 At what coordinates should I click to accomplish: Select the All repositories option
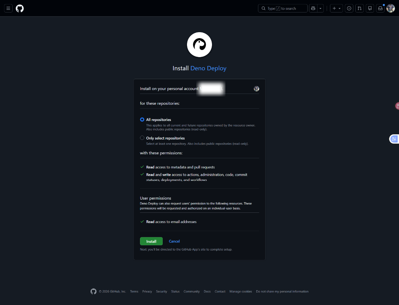tap(142, 120)
